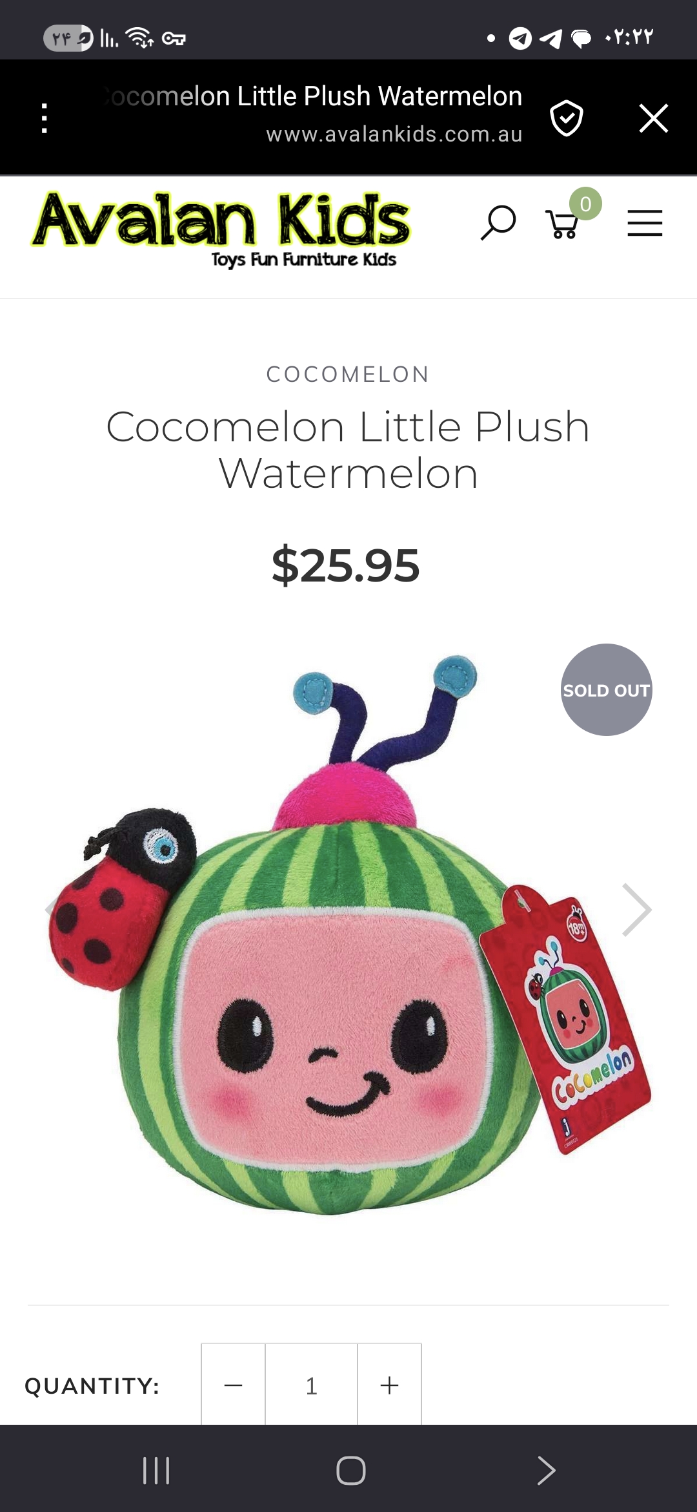The width and height of the screenshot is (697, 1512).
Task: Open the store search magnifier
Action: pyautogui.click(x=498, y=223)
